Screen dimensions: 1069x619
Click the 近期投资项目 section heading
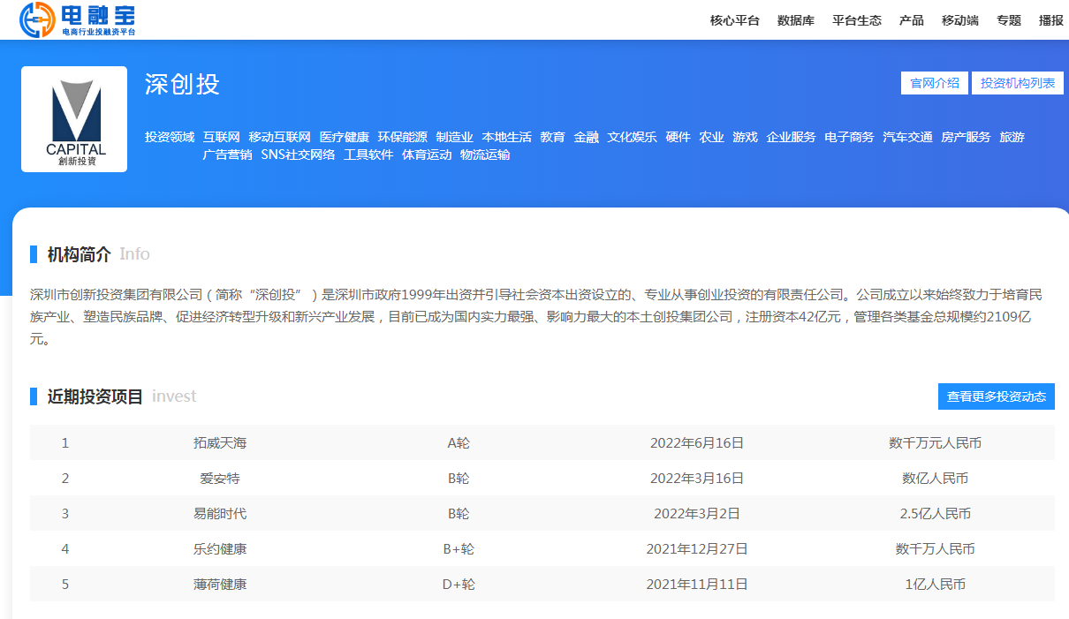(95, 396)
